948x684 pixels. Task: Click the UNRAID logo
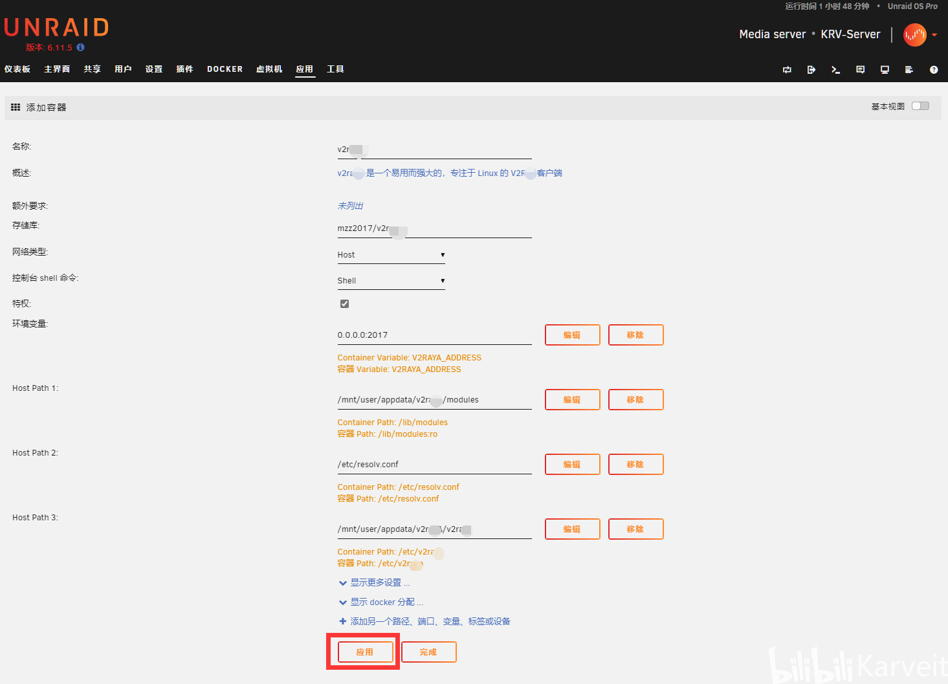click(x=56, y=28)
